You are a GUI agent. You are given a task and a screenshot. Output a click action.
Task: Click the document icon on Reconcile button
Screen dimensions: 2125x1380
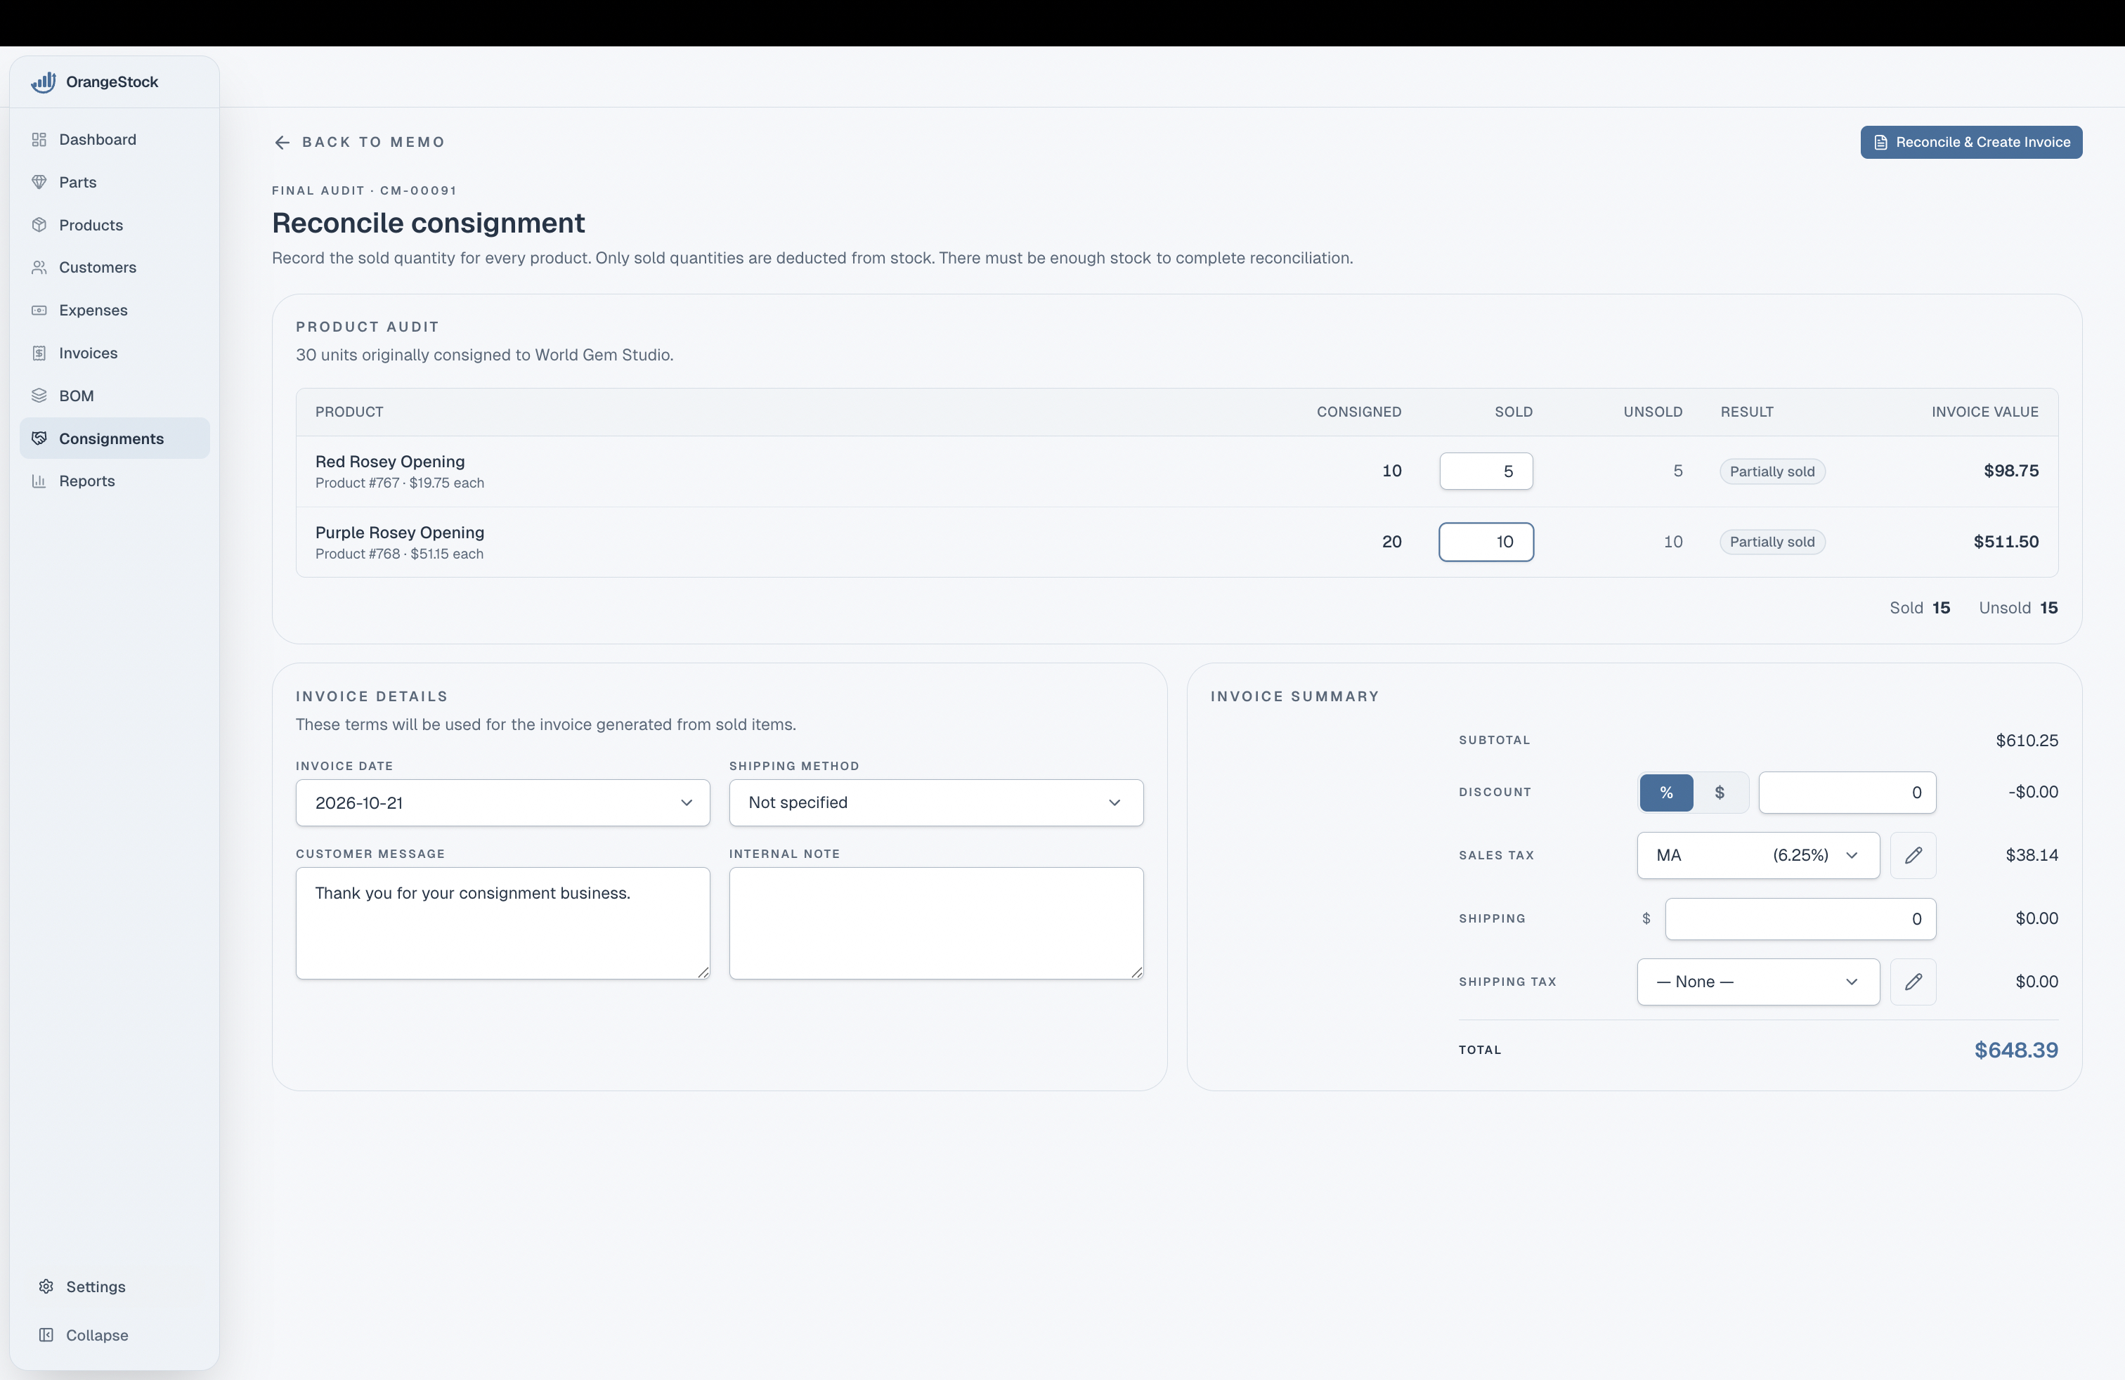tap(1880, 143)
